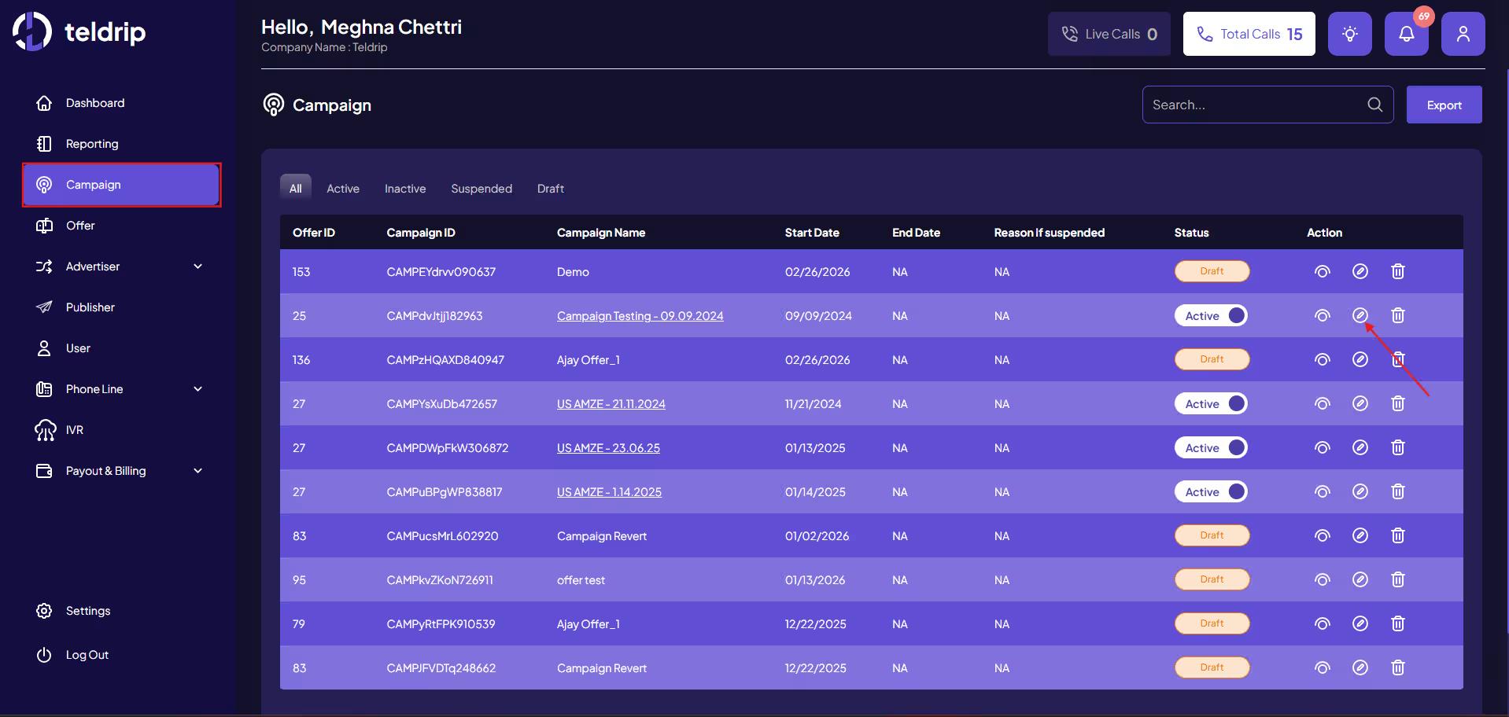Open Reporting from the sidebar
Image resolution: width=1509 pixels, height=717 pixels.
click(92, 144)
